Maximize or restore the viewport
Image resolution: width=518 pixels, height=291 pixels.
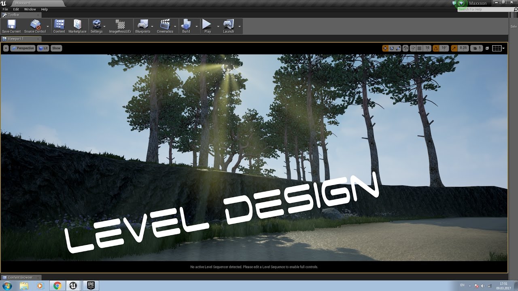pos(487,48)
